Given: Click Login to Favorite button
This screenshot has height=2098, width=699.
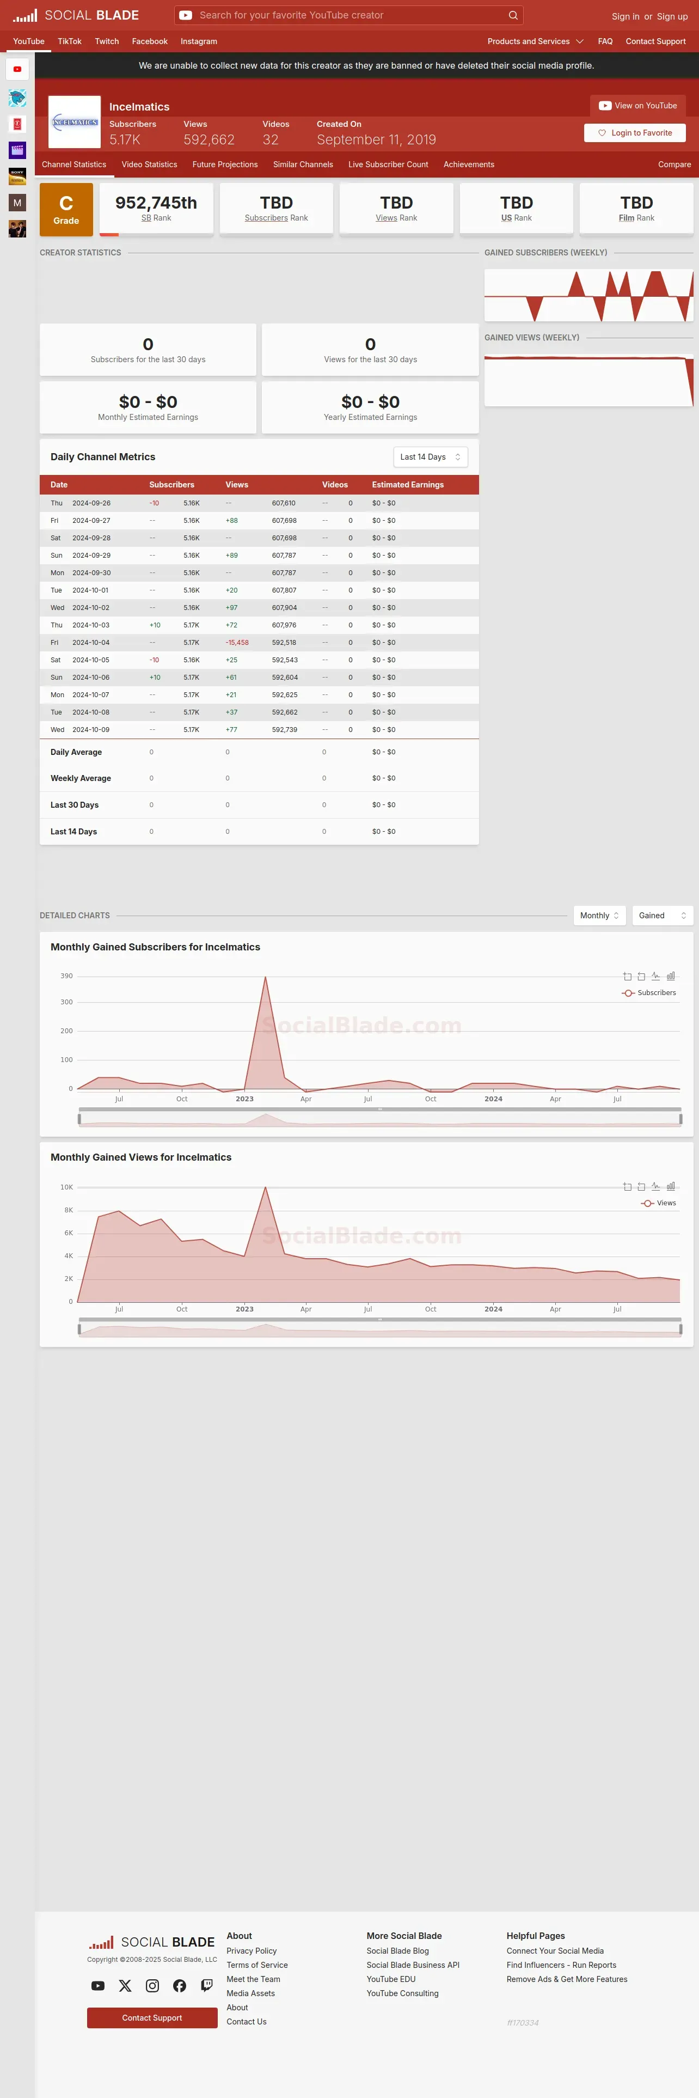Looking at the screenshot, I should pyautogui.click(x=635, y=133).
